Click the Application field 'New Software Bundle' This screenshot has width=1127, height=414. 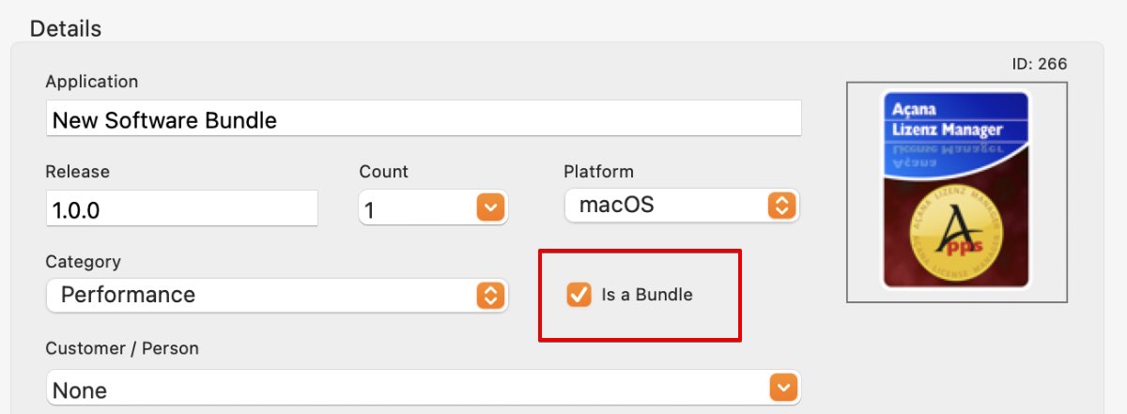coord(423,119)
